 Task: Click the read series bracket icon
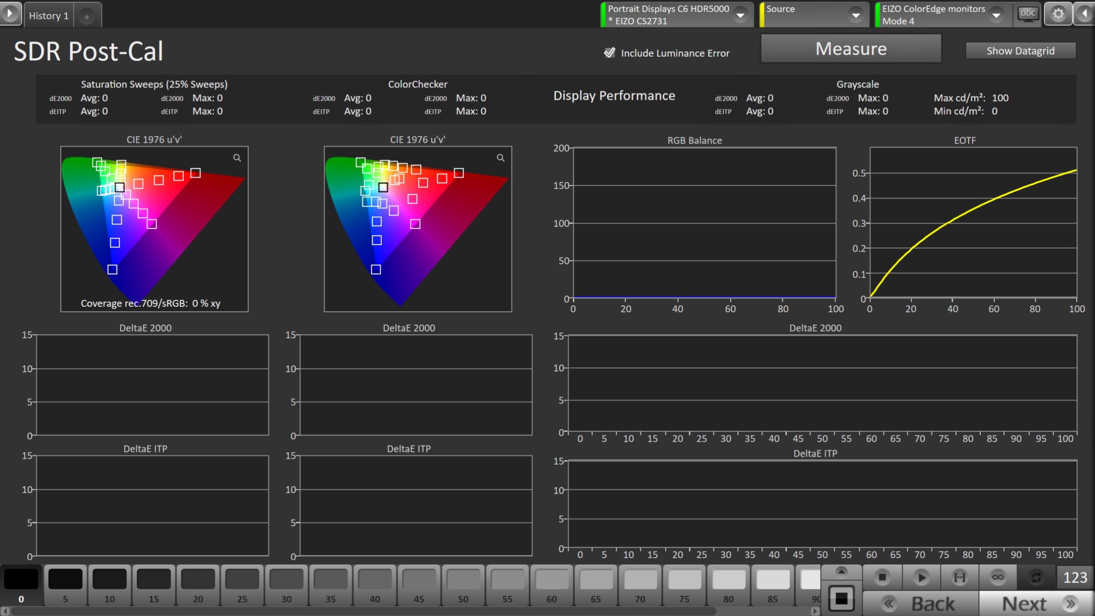[959, 577]
